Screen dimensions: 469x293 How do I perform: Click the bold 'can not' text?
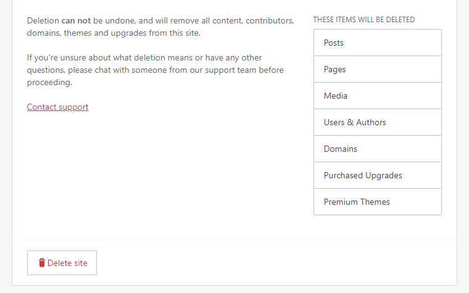pos(76,20)
